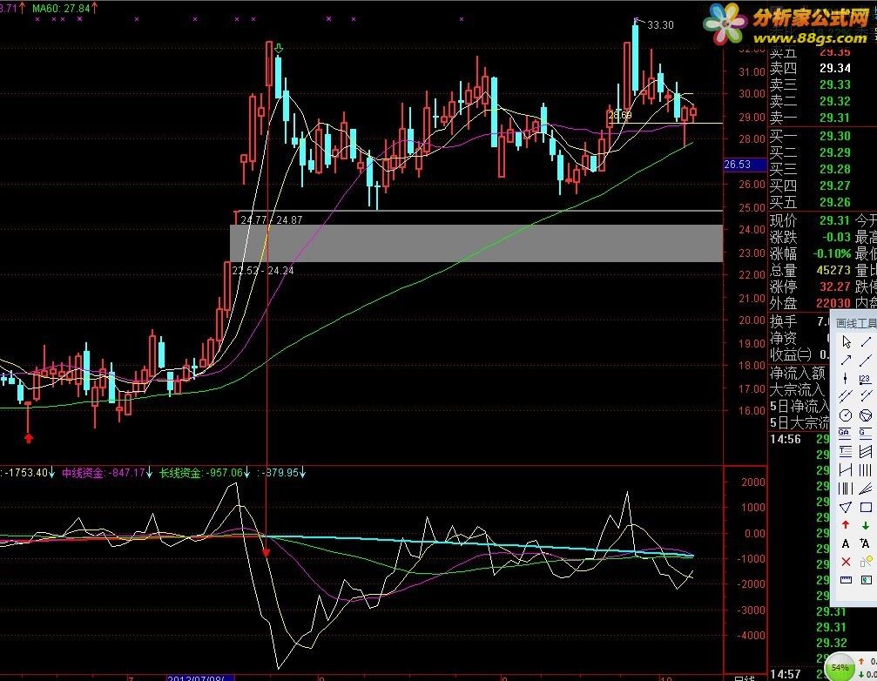Select the pointer arrow drawing tool

point(847,341)
